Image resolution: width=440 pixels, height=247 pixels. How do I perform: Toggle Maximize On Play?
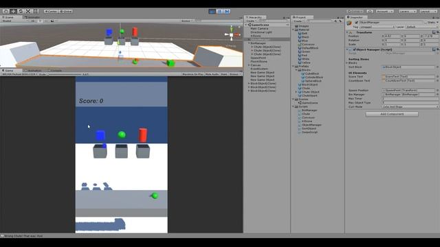tap(192, 74)
